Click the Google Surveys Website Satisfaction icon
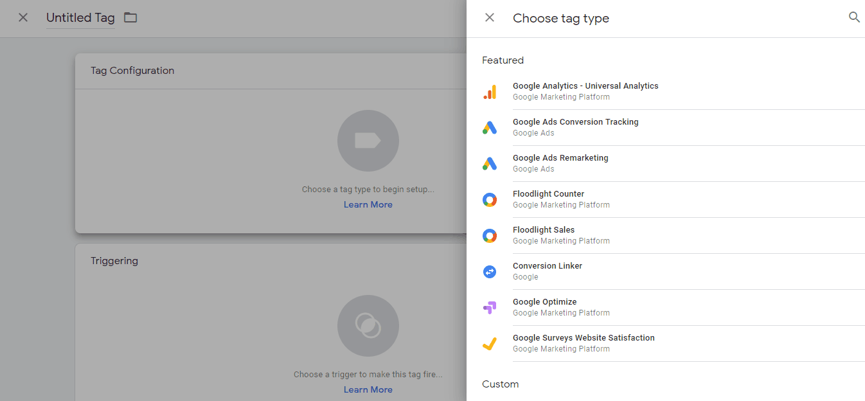This screenshot has height=401, width=865. pyautogui.click(x=490, y=344)
